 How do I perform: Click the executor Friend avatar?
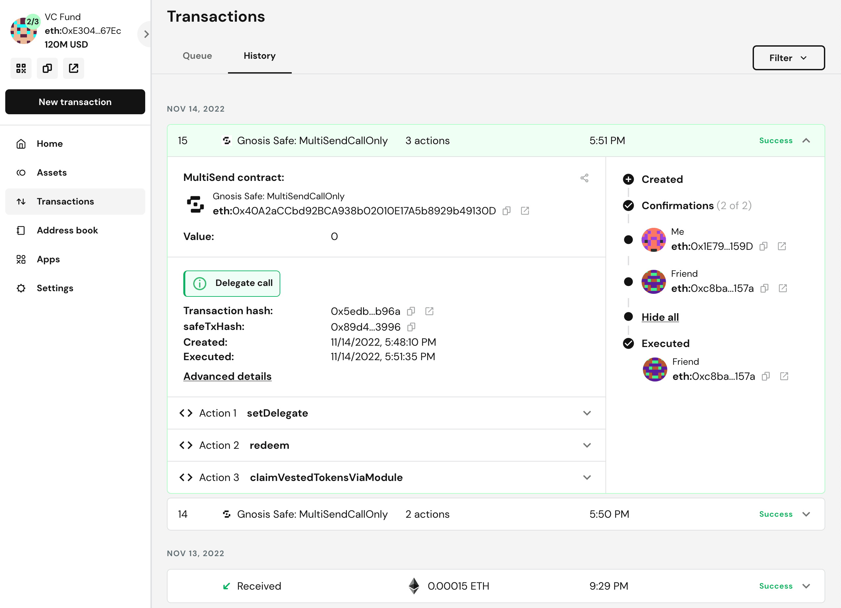tap(655, 370)
